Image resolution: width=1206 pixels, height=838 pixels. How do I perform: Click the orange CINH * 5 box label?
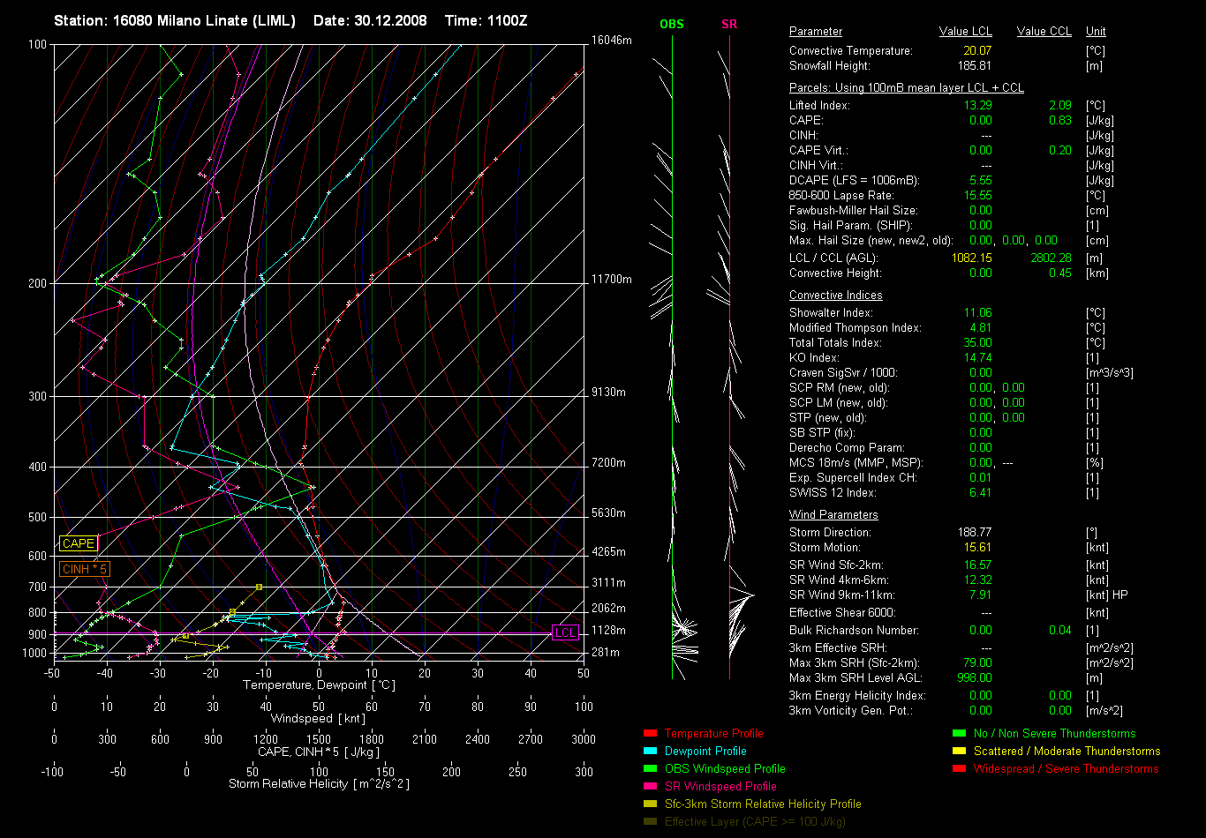point(84,570)
